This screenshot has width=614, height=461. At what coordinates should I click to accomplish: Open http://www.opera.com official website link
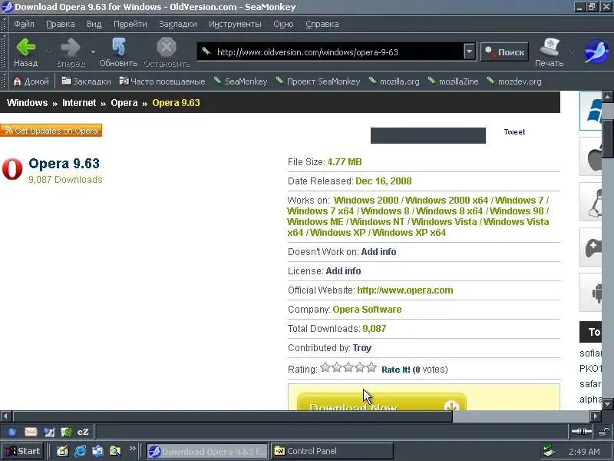click(405, 290)
